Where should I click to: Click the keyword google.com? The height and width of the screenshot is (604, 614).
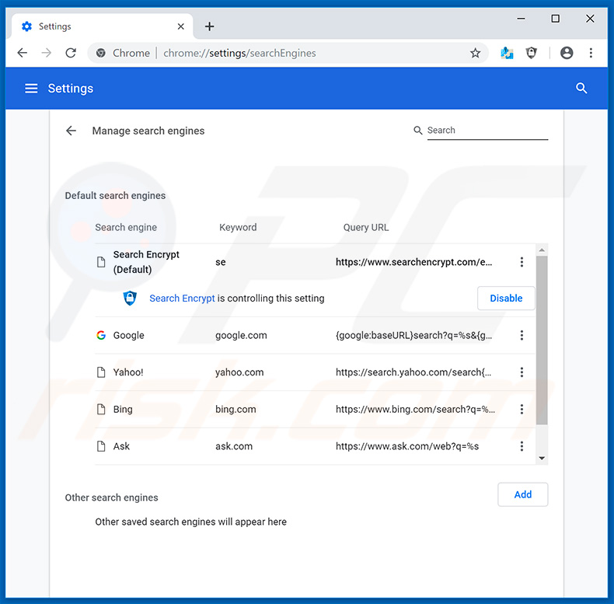(x=241, y=336)
